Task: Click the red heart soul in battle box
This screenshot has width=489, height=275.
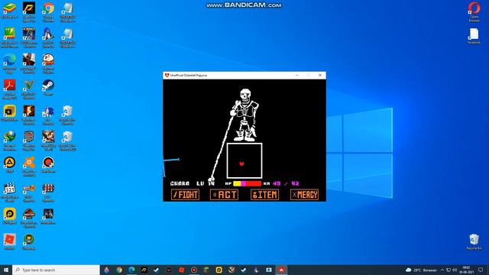Action: pos(241,163)
